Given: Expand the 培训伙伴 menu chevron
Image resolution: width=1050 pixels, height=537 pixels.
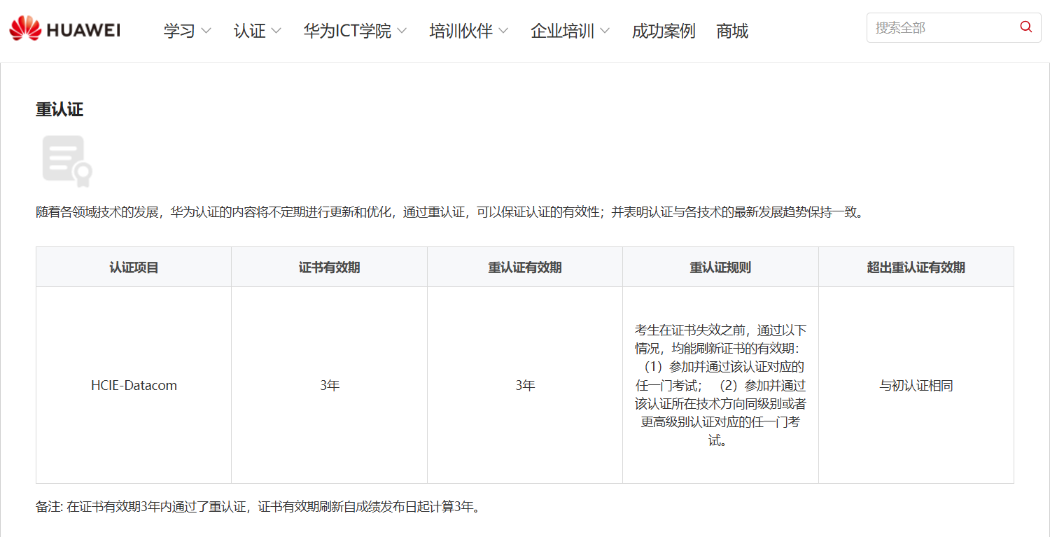Looking at the screenshot, I should (x=503, y=31).
